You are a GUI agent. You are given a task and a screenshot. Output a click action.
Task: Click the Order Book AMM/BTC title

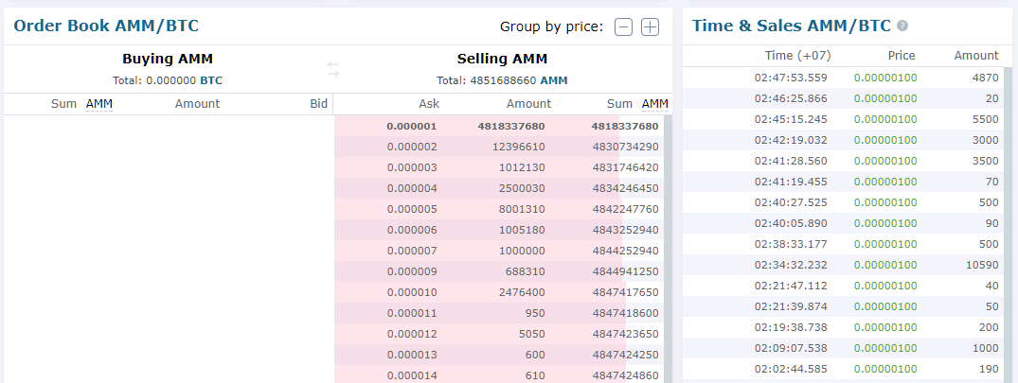(106, 26)
